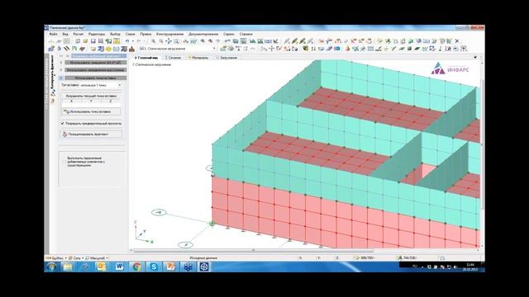Open the Сервис menu
The width and height of the screenshot is (529, 297).
(229, 34)
